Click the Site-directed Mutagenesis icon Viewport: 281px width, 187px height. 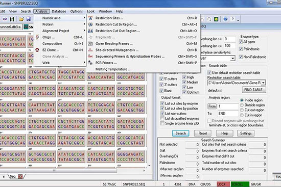[x=90, y=50]
